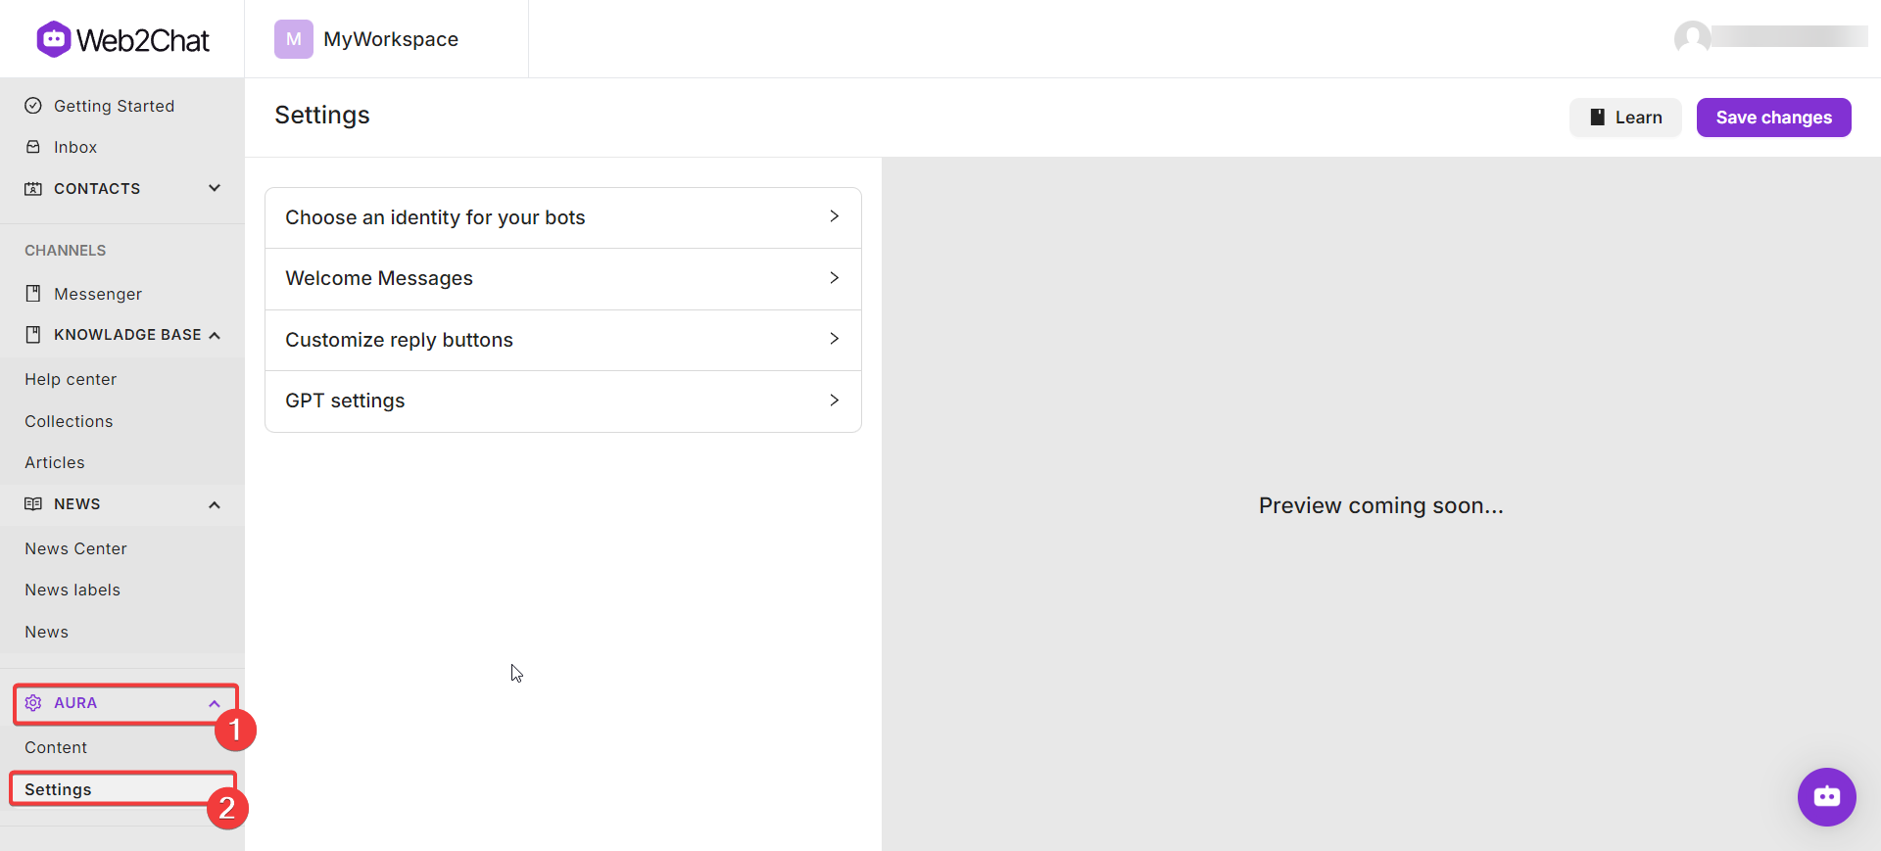Open News labels

coord(72,590)
